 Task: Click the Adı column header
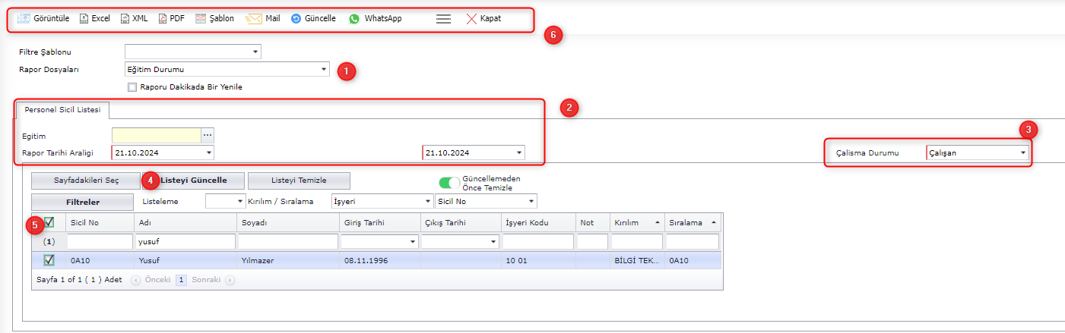tap(185, 222)
